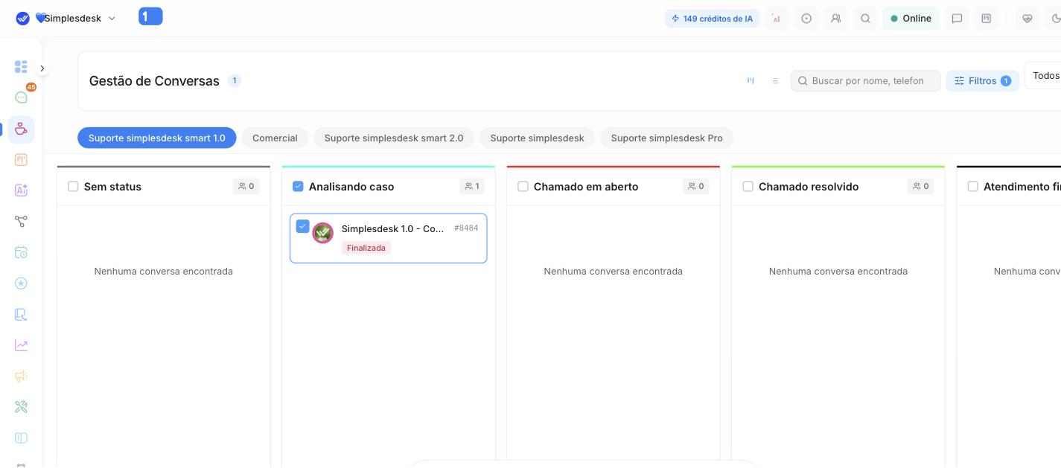Open the chat icon with 45 badge
Image resolution: width=1061 pixels, height=468 pixels.
21,97
